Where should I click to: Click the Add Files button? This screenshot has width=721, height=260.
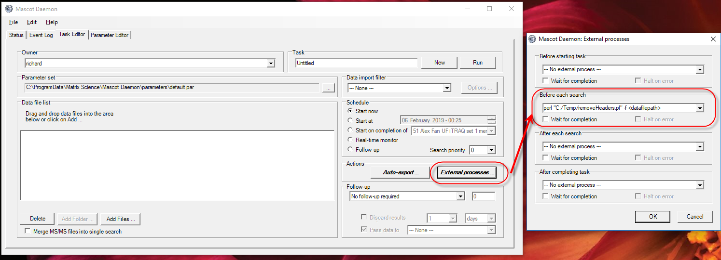click(x=121, y=219)
